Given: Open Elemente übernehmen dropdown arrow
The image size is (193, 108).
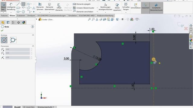Looking at the screenshot, I should pos(49,13).
